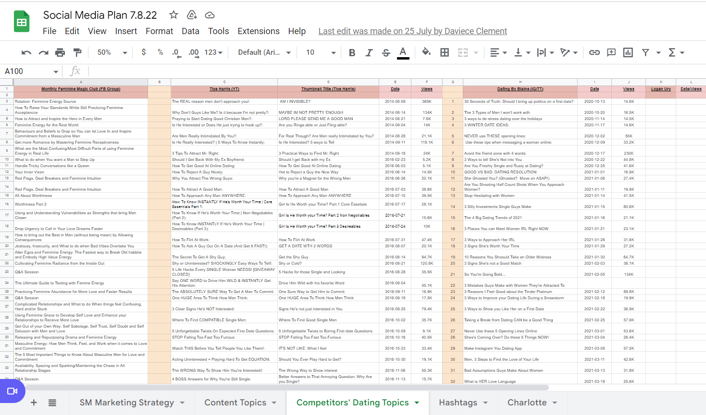Open the text color picker
Image resolution: width=706 pixels, height=415 pixels.
(403, 53)
